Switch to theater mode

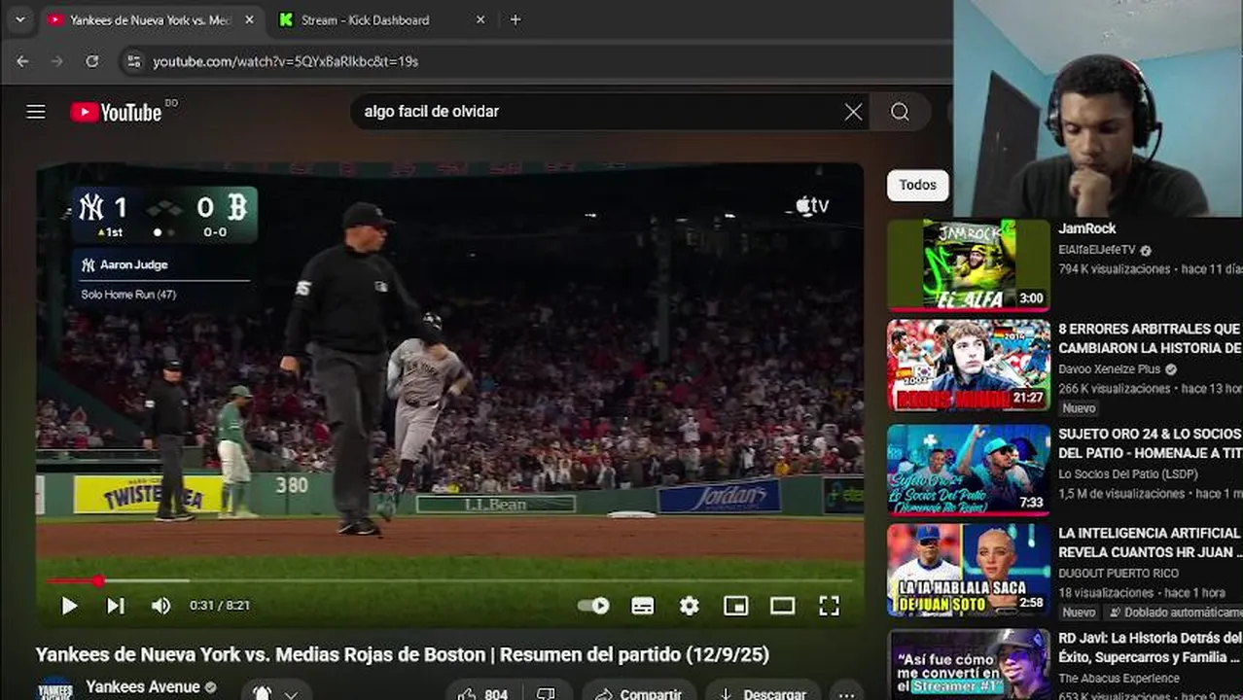tap(783, 606)
